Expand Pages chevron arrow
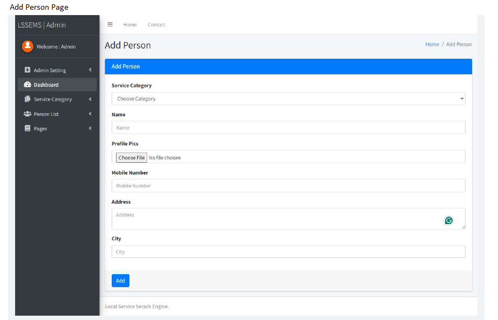 90,128
